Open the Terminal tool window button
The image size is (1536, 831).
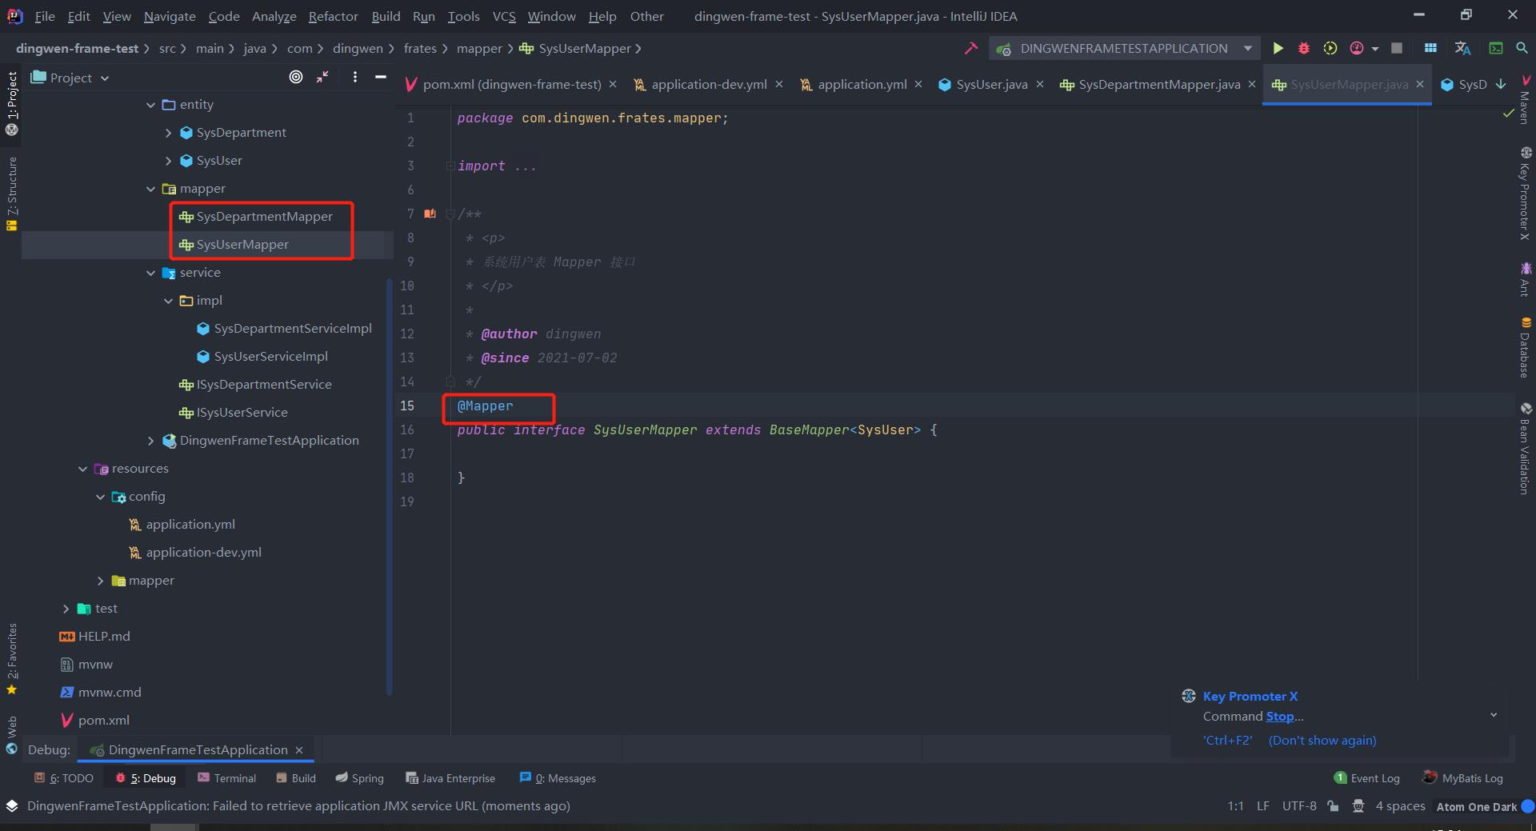click(x=226, y=778)
